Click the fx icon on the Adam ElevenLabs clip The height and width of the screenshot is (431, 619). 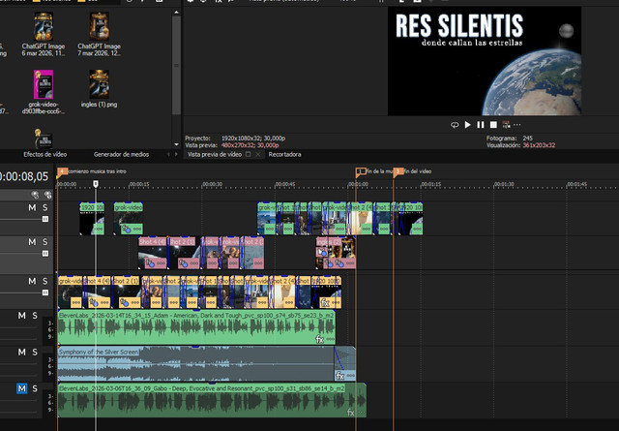320,339
